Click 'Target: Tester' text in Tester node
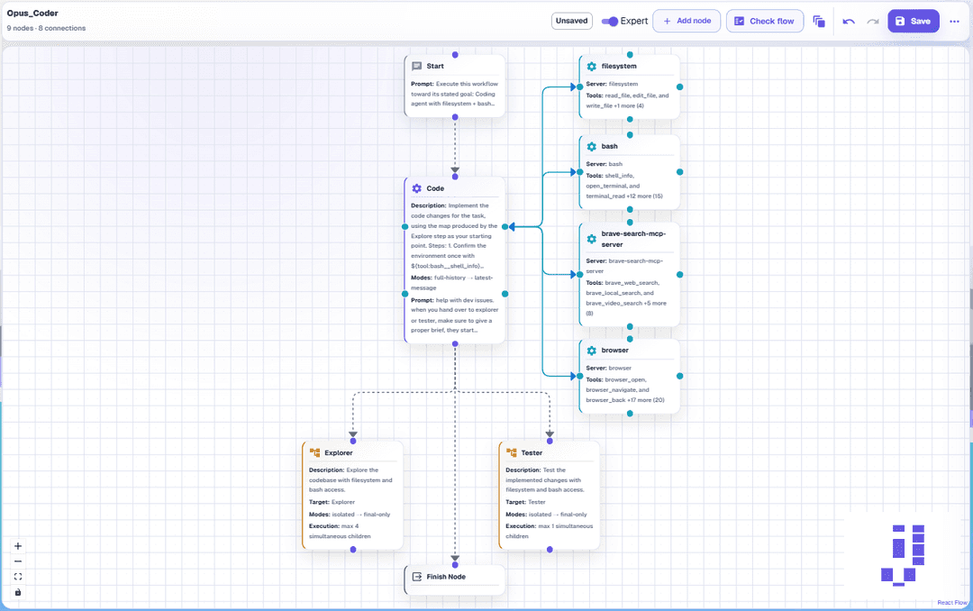 point(525,502)
